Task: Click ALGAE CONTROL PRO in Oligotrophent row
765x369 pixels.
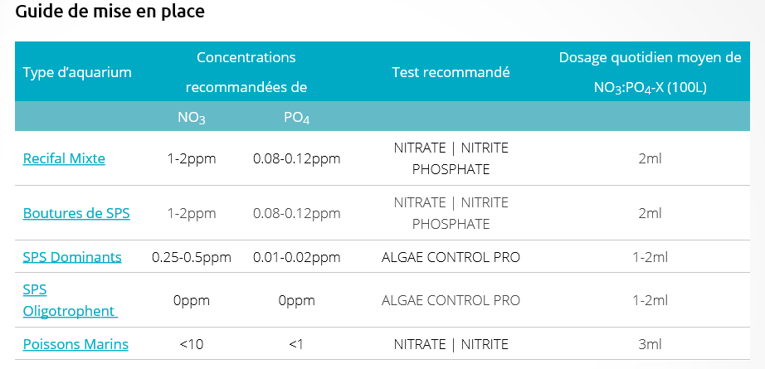Action: [x=451, y=300]
